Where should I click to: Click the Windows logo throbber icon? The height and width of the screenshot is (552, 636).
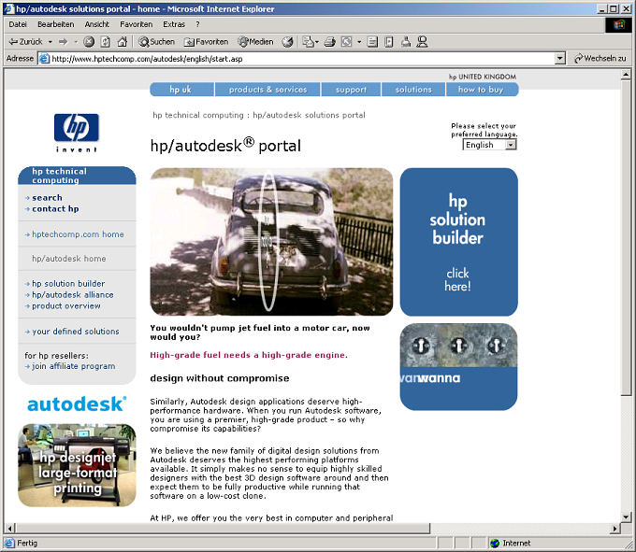[x=619, y=24]
